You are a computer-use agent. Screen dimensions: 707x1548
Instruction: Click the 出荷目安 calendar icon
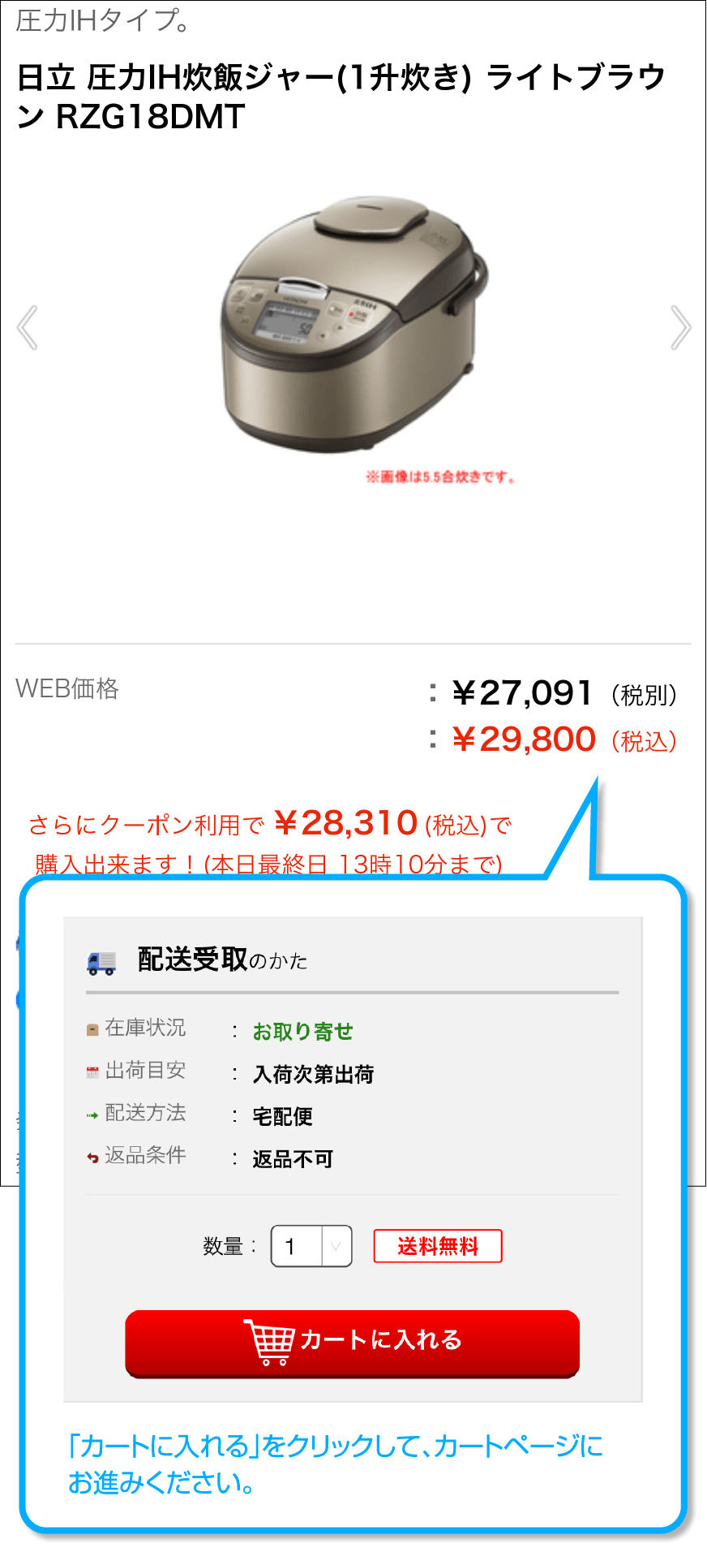(92, 1072)
